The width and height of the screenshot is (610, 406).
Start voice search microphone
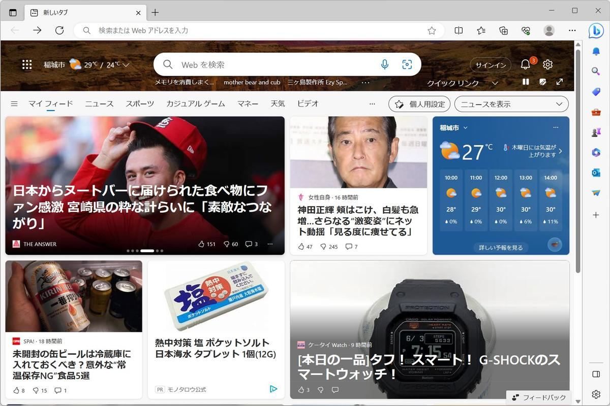pyautogui.click(x=385, y=64)
